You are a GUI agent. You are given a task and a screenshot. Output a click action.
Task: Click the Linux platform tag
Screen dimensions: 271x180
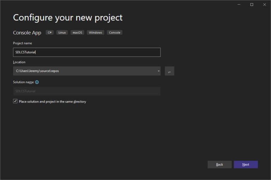(62, 32)
